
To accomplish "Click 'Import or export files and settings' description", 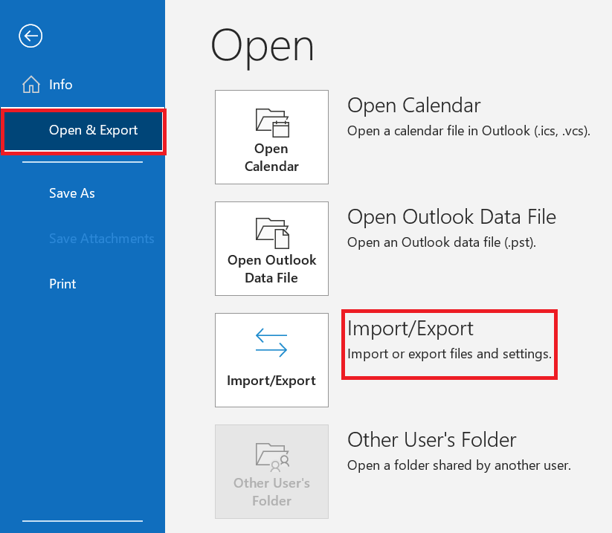I will [x=449, y=354].
